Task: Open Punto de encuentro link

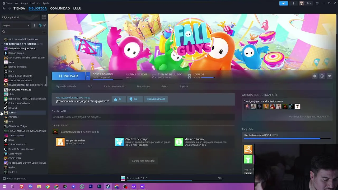Action: coord(115,86)
